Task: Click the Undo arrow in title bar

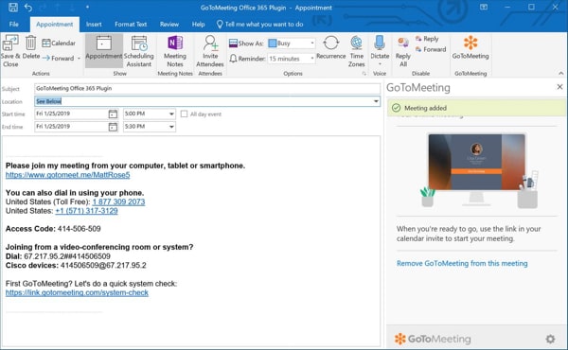Action: [x=28, y=8]
